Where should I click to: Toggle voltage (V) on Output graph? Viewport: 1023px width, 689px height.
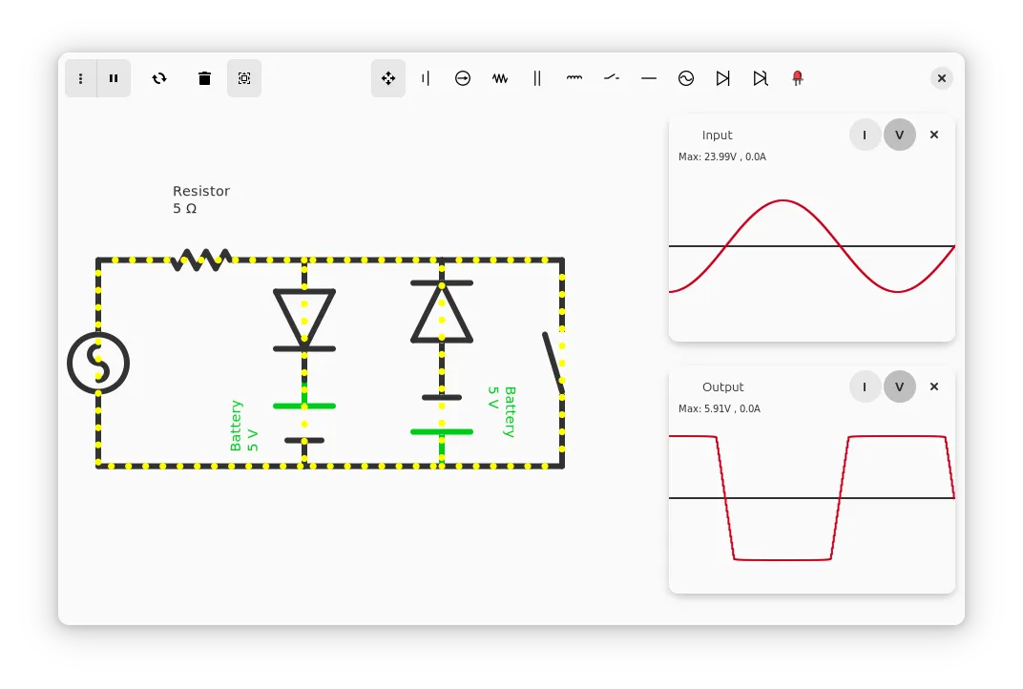[900, 386]
